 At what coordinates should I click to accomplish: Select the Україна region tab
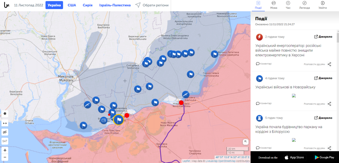point(54,5)
